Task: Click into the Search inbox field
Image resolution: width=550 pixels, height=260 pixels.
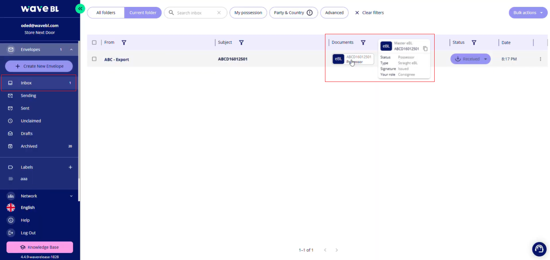Action: (x=195, y=13)
